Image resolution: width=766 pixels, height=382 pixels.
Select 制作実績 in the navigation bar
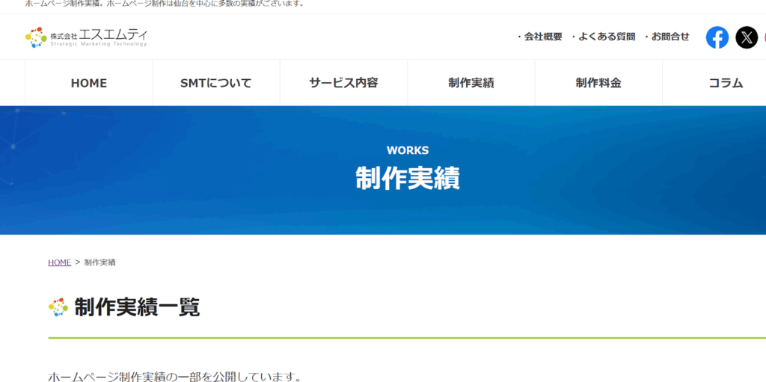pyautogui.click(x=471, y=83)
